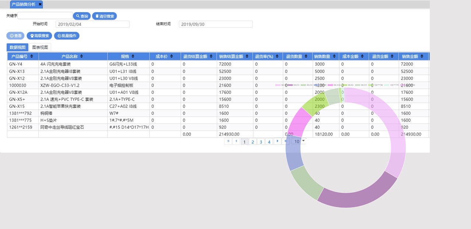Open the 结束时间 date picker field
The width and height of the screenshot is (471, 229).
tap(216, 24)
